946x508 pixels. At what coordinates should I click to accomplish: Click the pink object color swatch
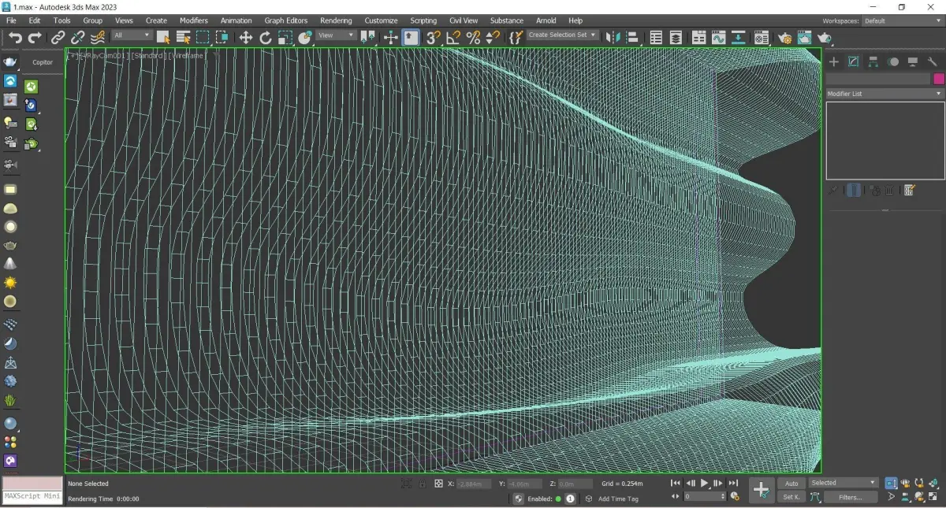939,79
